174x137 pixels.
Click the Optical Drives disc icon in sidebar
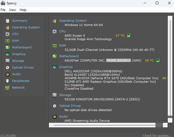coord(8,67)
